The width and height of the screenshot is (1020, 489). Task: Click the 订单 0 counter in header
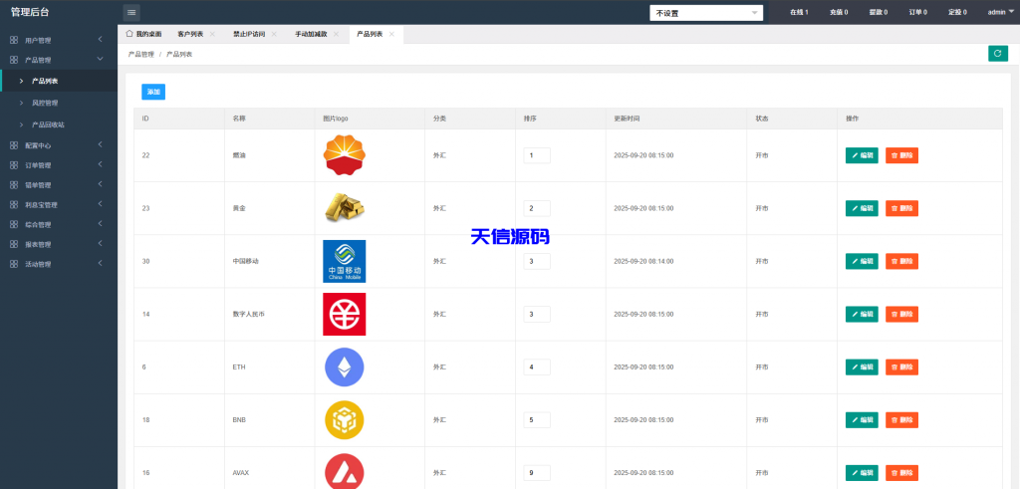click(917, 12)
